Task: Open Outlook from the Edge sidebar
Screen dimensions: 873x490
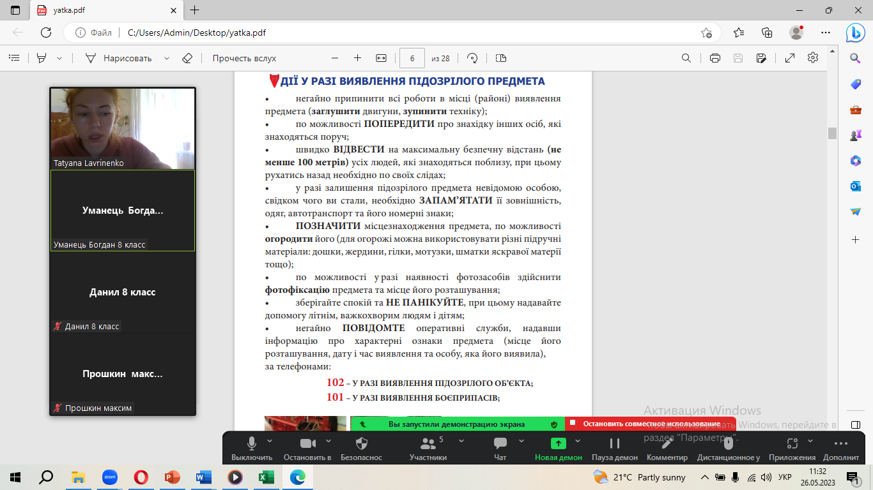Action: tap(856, 186)
